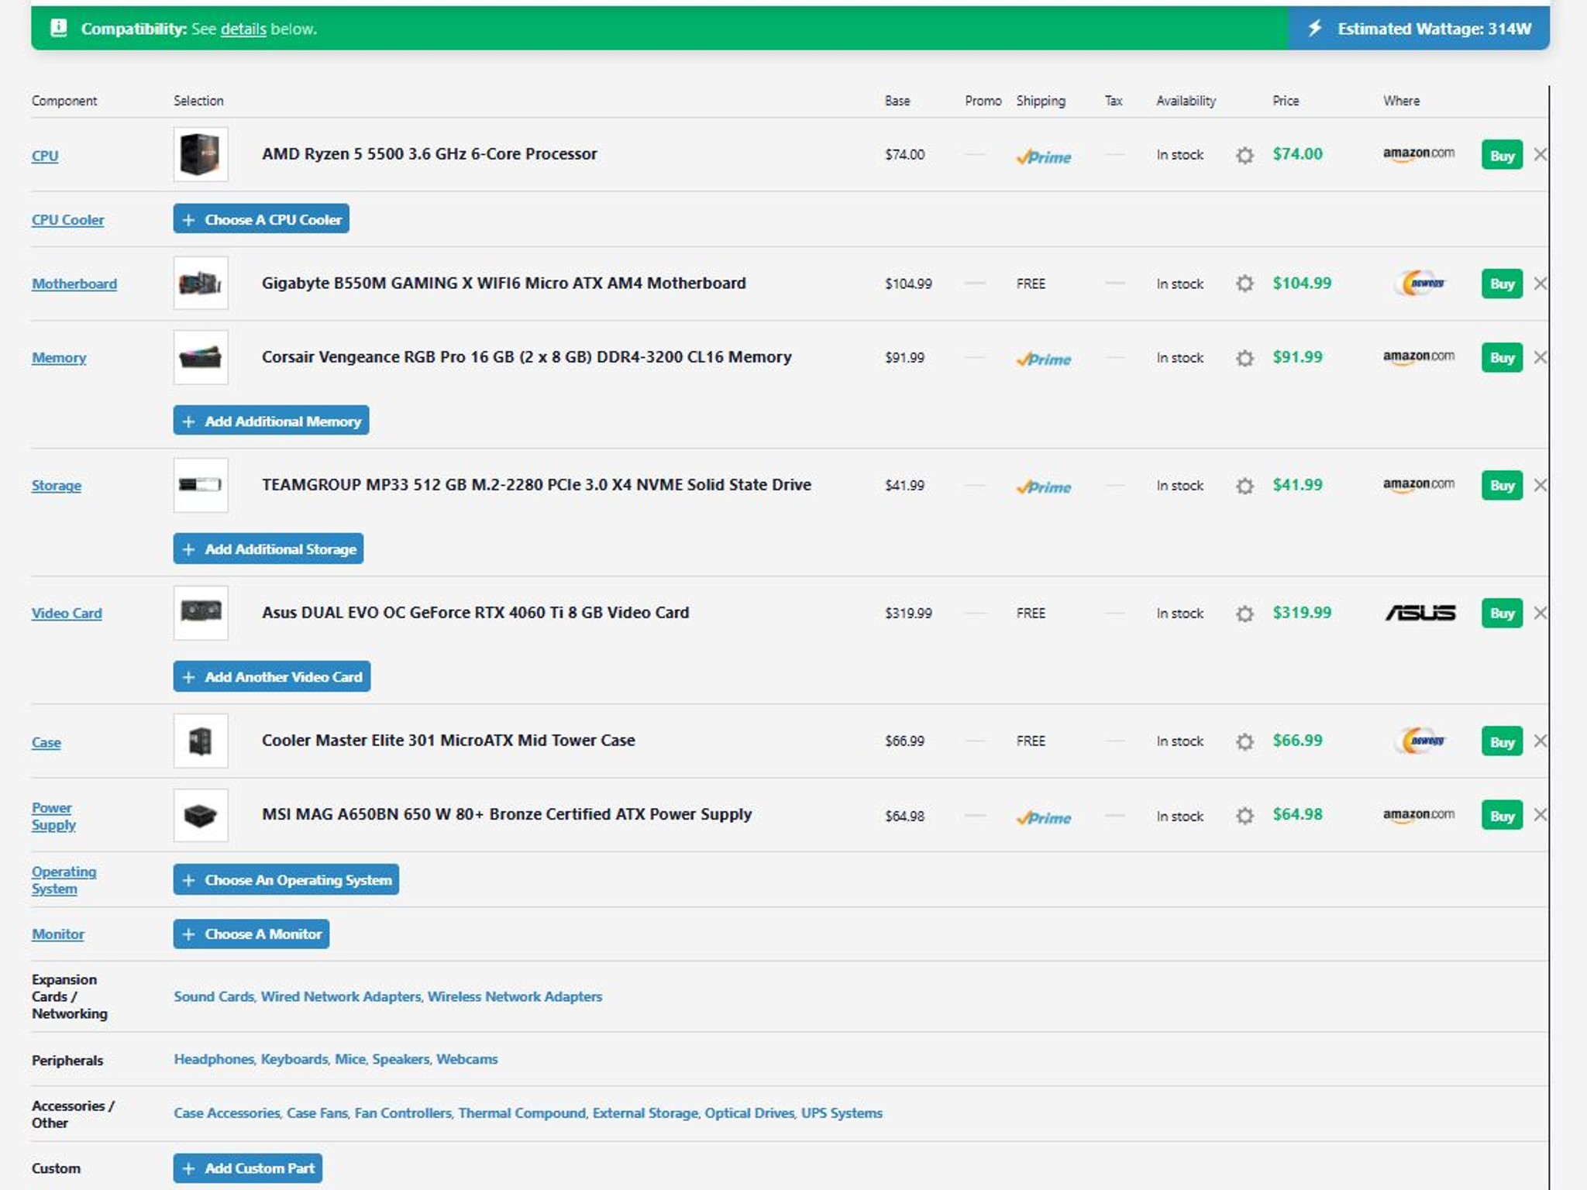Click the amazon.com logo in the CPU row
The height and width of the screenshot is (1190, 1587).
click(x=1419, y=154)
